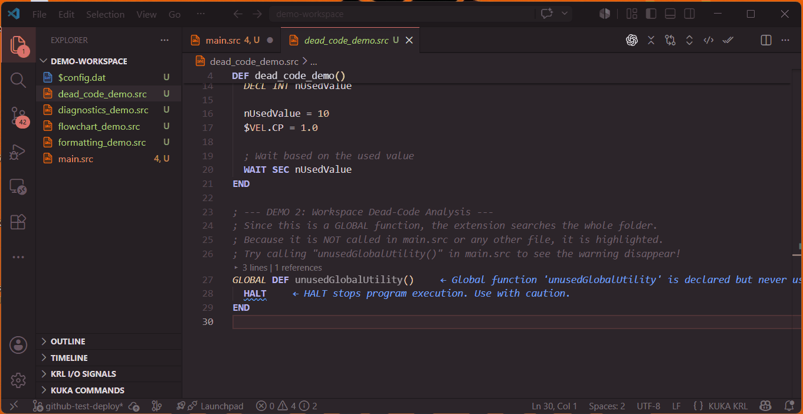This screenshot has width=803, height=414.
Task: Click Spaces: 2 indentation setting
Action: [x=607, y=406]
